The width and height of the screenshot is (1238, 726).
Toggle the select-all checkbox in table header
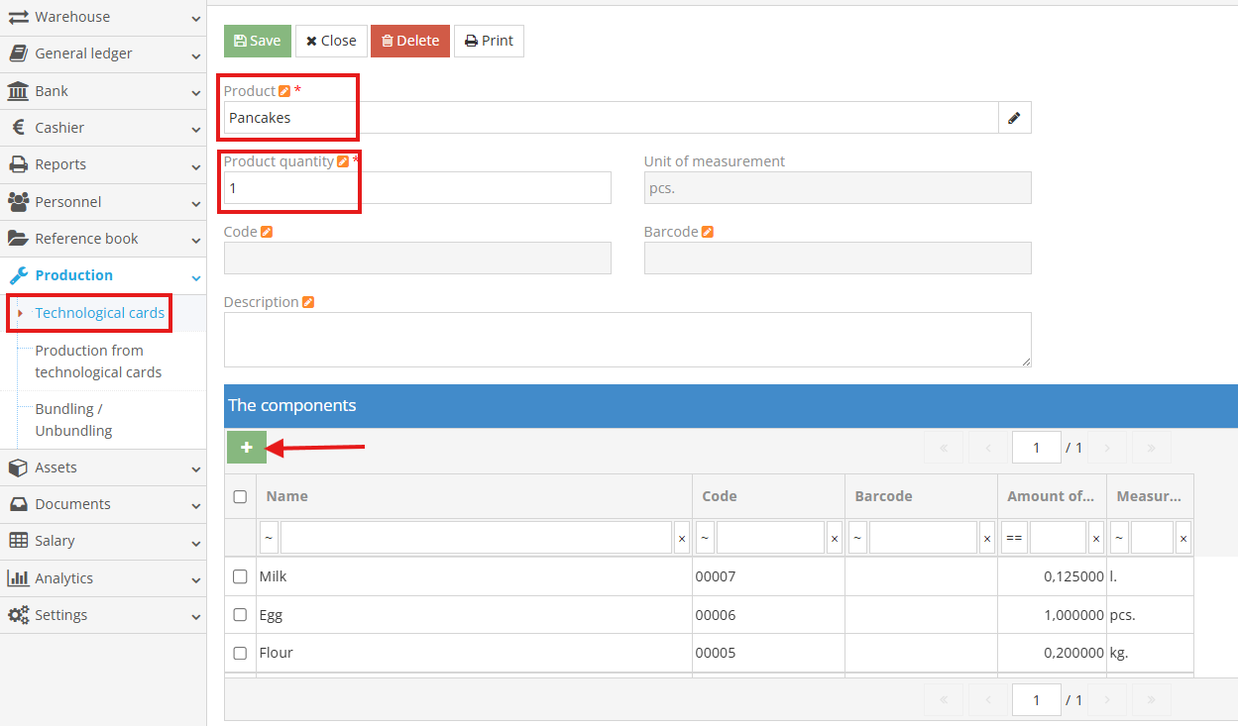240,496
